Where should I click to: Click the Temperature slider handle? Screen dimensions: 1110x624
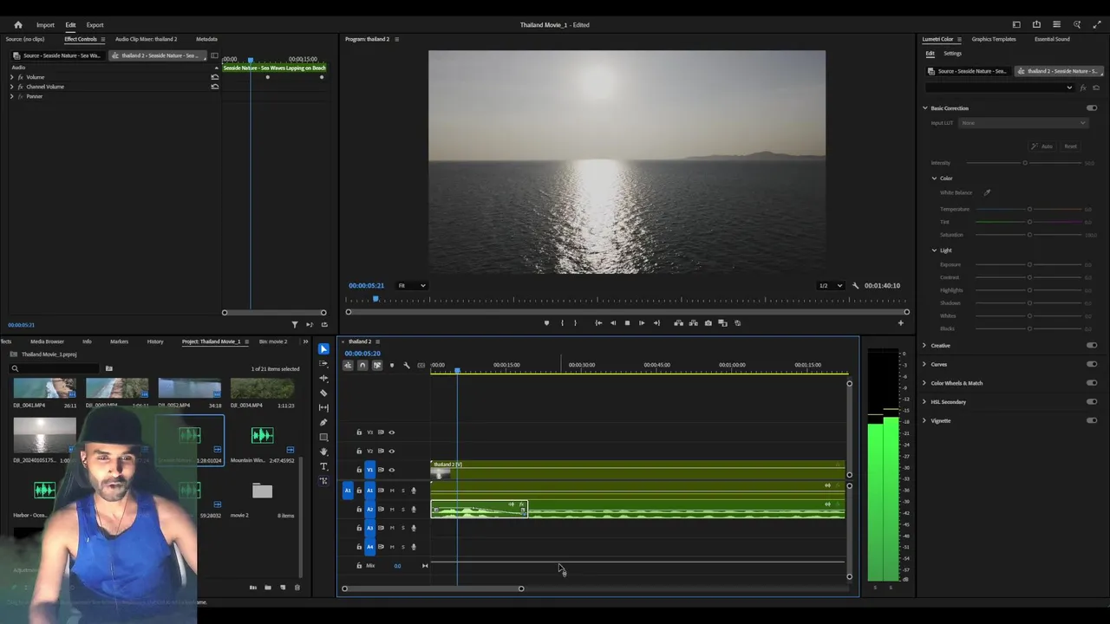pyautogui.click(x=1029, y=209)
